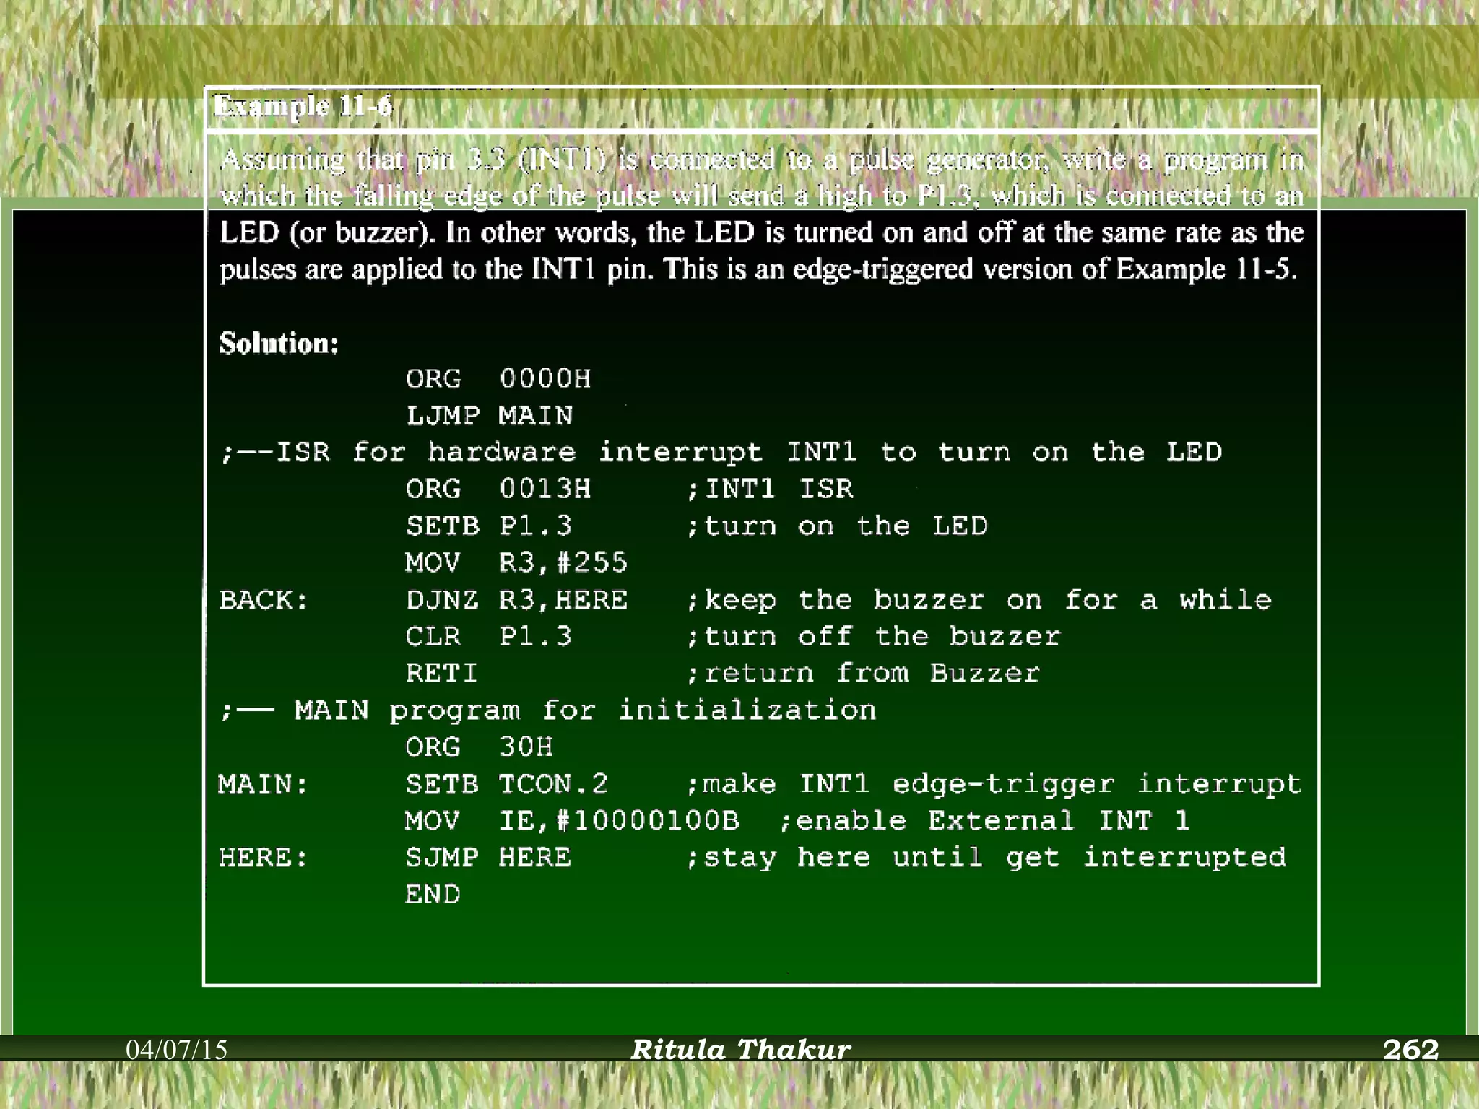Click the MOV R3,#255 instruction
1479x1109 pixels.
516,563
